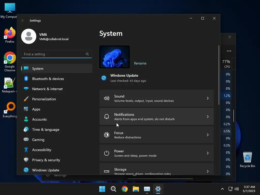Open the Recycle Bin desktop icon
Viewport: 260px width, 195px height.
tap(247, 160)
